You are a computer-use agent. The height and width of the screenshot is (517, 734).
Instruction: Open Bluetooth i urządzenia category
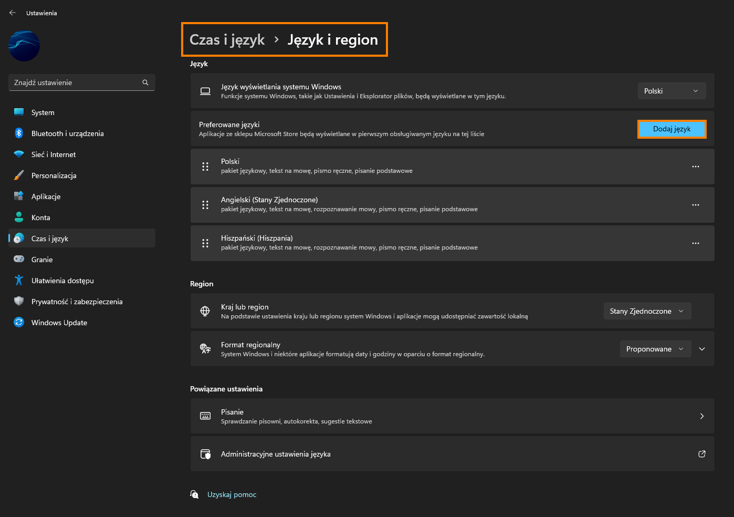click(82, 133)
